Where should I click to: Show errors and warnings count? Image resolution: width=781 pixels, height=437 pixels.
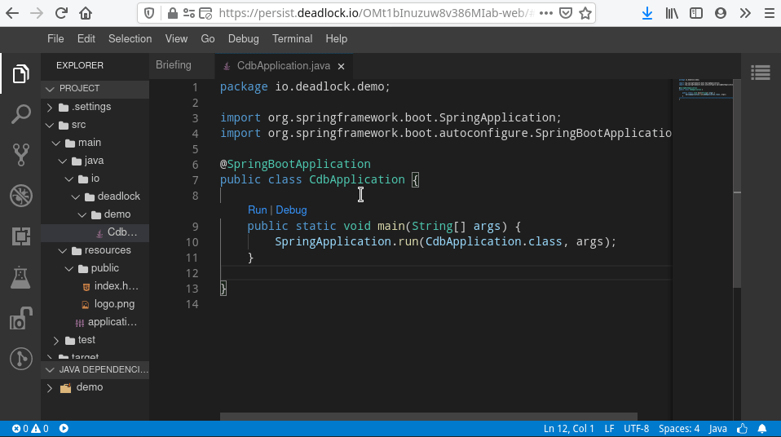click(x=30, y=429)
